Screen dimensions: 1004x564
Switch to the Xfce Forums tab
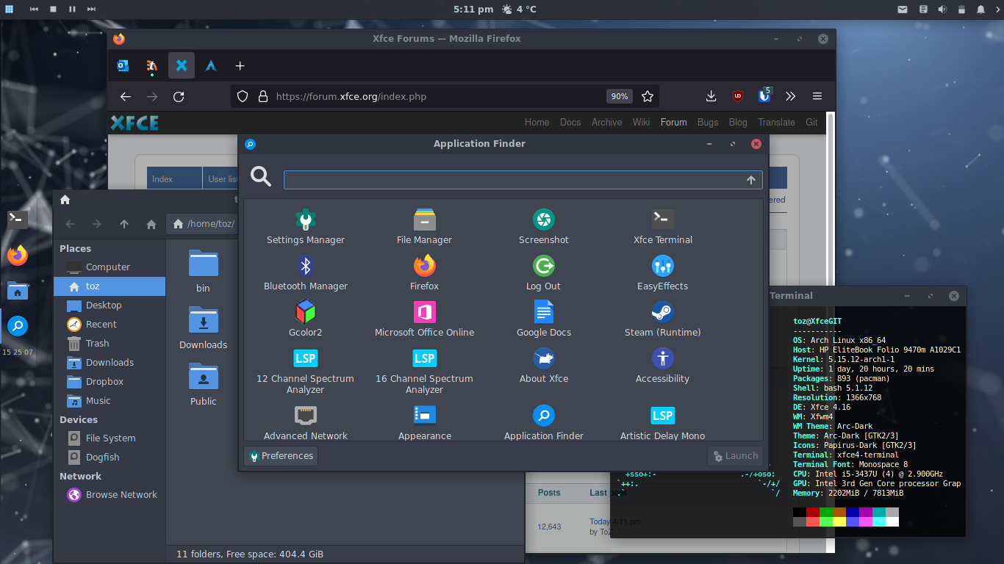182,65
